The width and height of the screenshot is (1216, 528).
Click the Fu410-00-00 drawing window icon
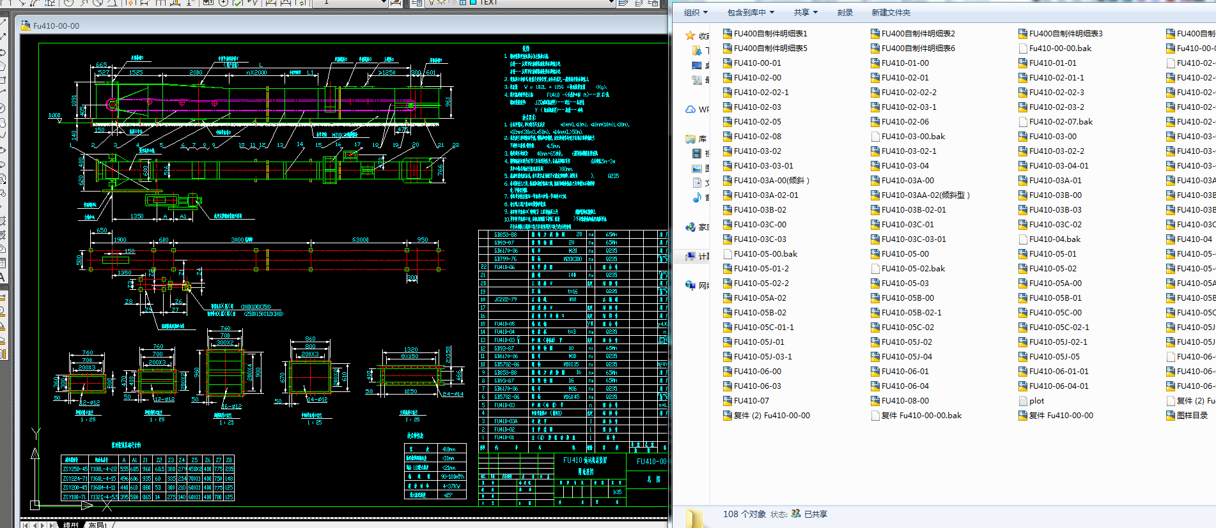click(26, 26)
